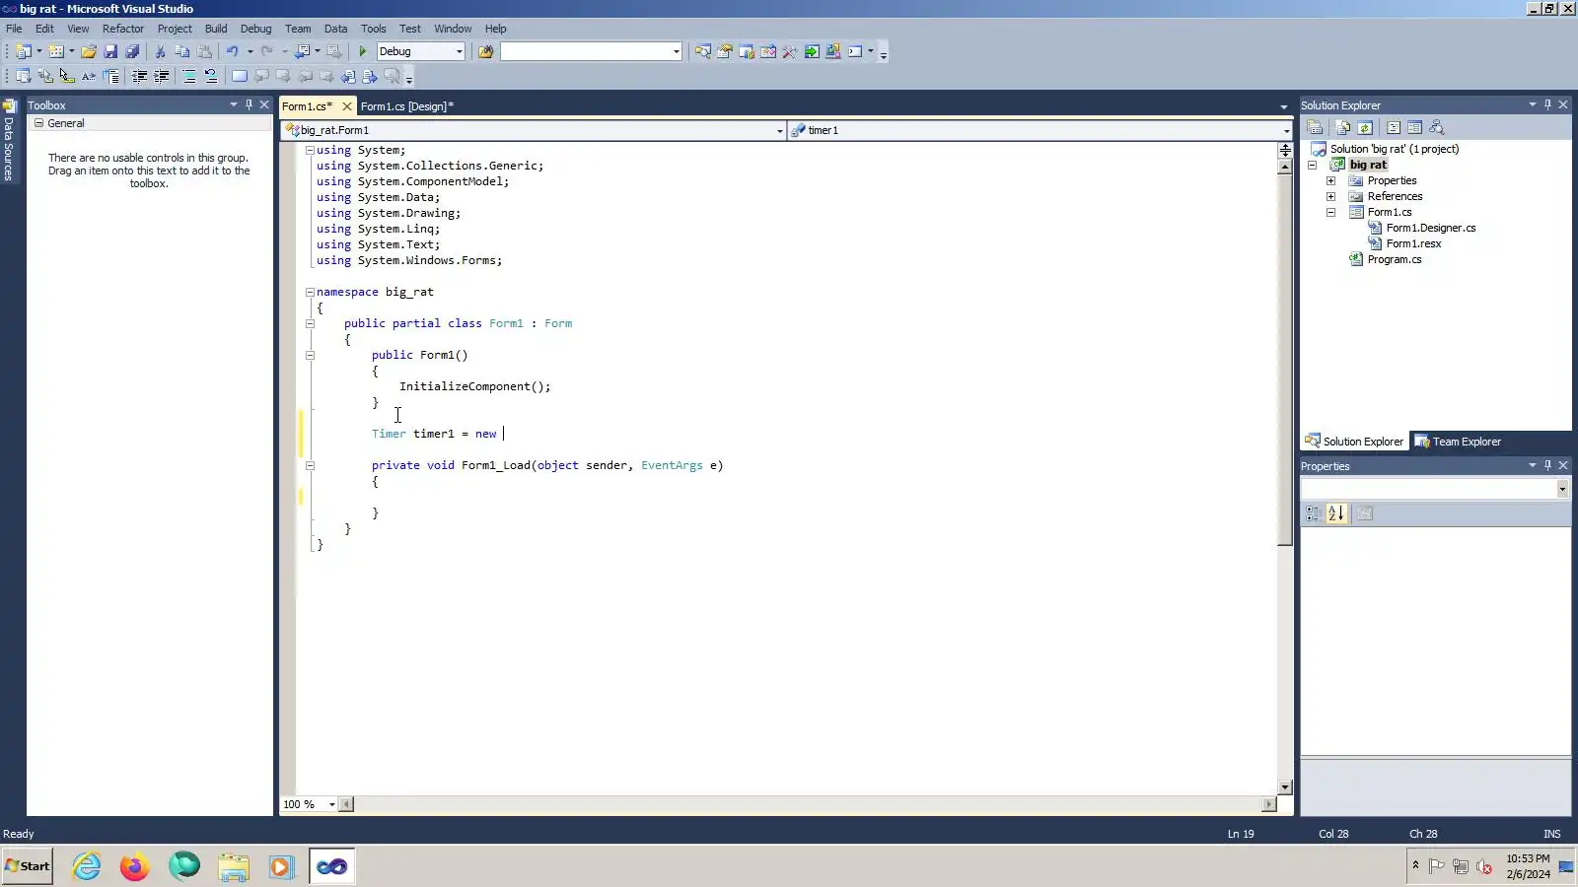Open the Debug menu
Viewport: 1578px width, 887px height.
(x=255, y=29)
